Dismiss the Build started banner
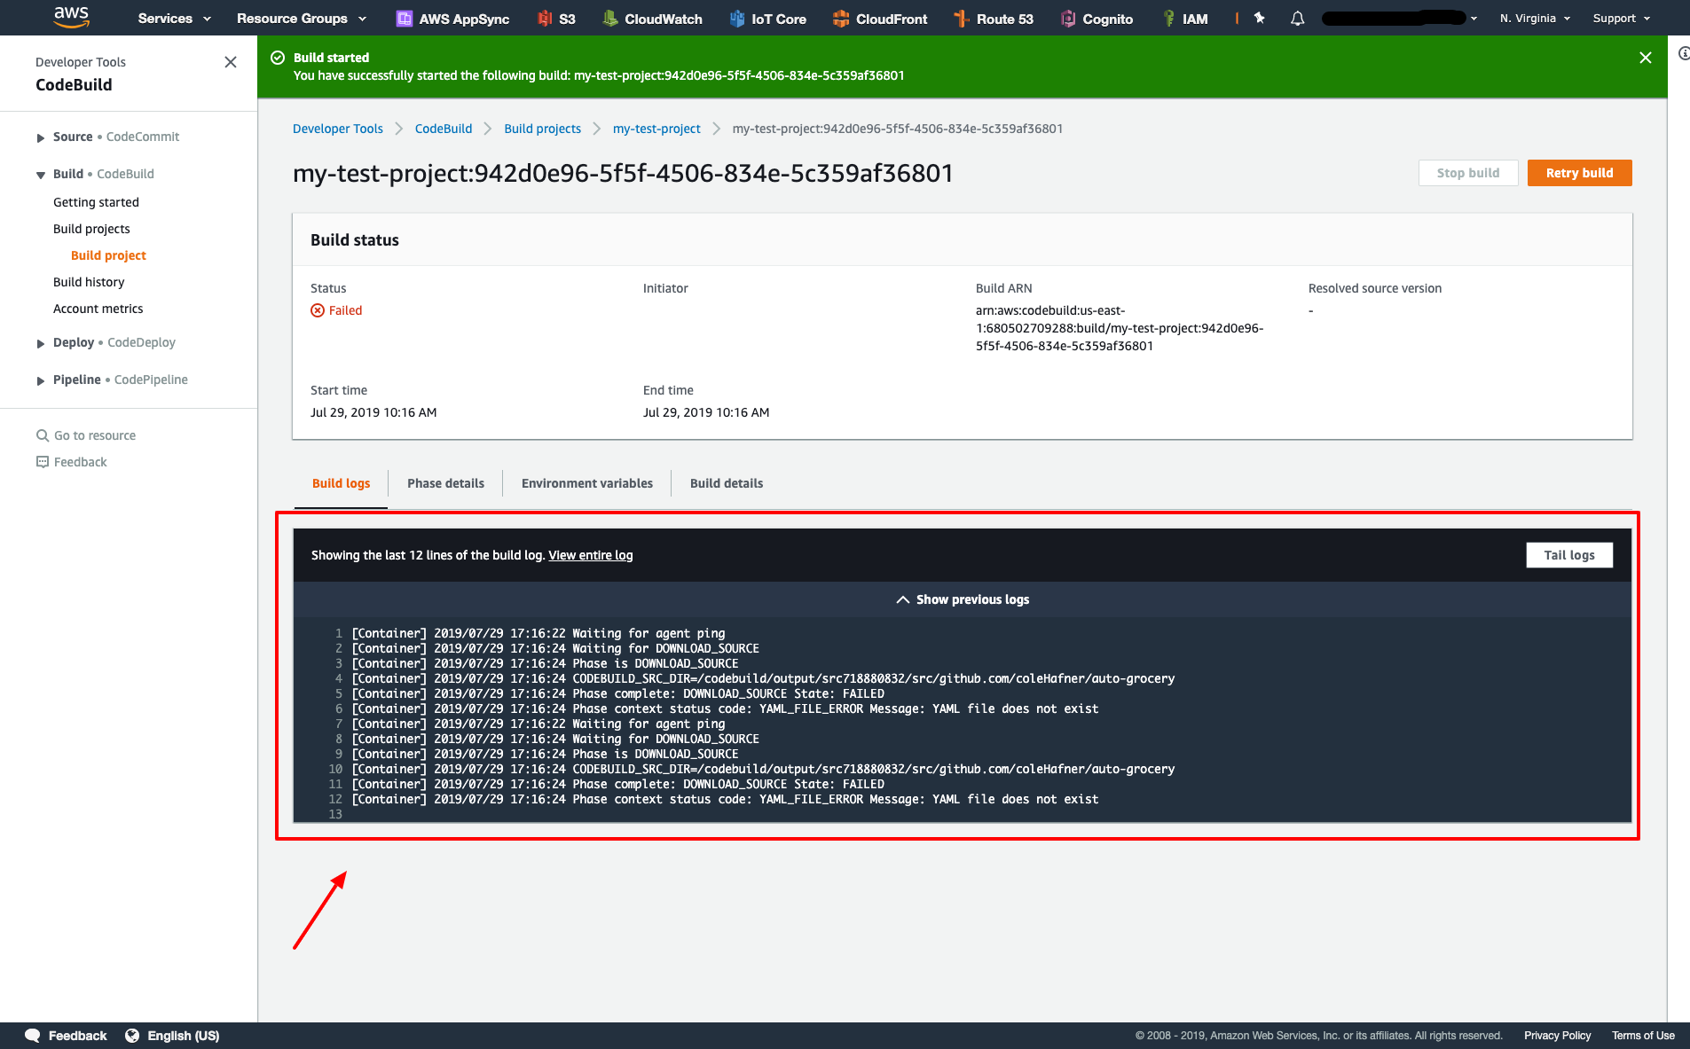This screenshot has width=1690, height=1049. [1646, 57]
